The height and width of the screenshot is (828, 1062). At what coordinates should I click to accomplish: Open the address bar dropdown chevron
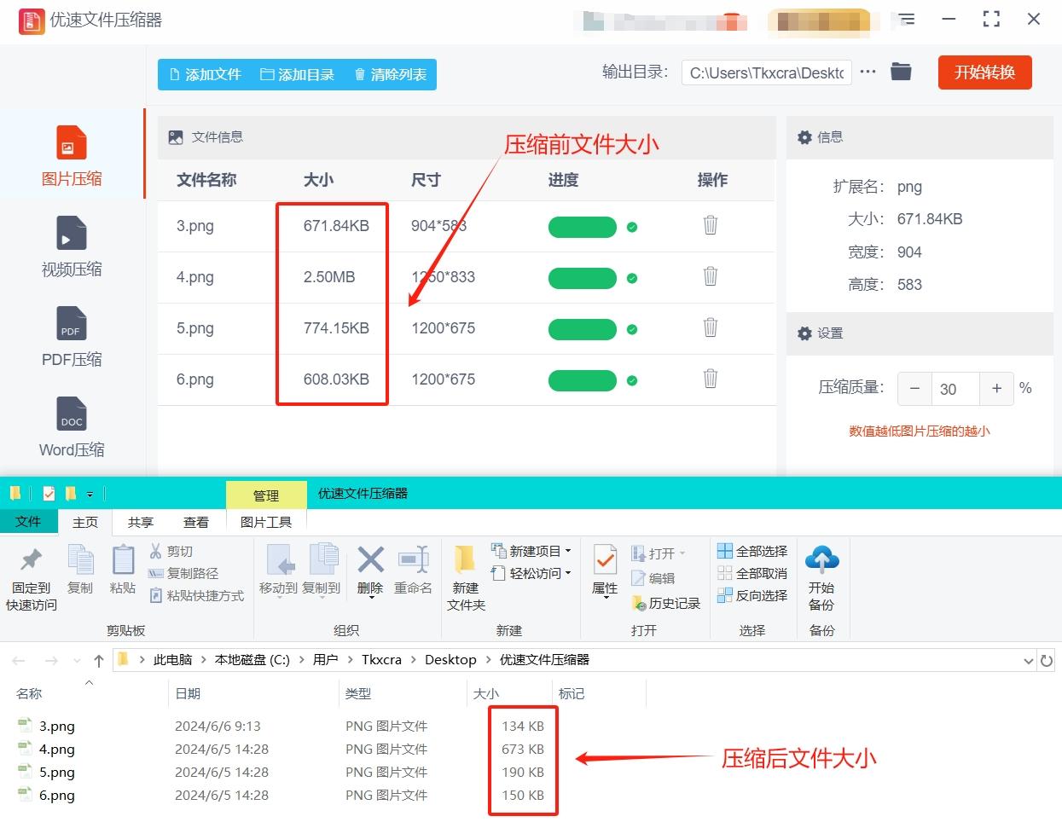click(x=1028, y=659)
